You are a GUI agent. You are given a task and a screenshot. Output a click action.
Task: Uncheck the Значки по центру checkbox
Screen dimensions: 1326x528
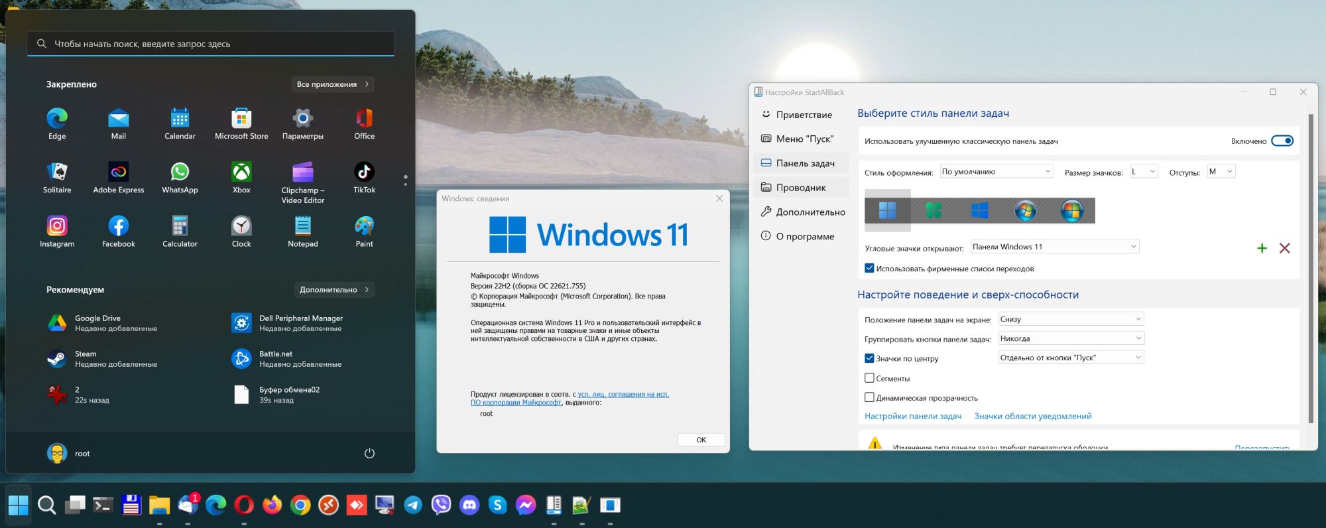(869, 358)
